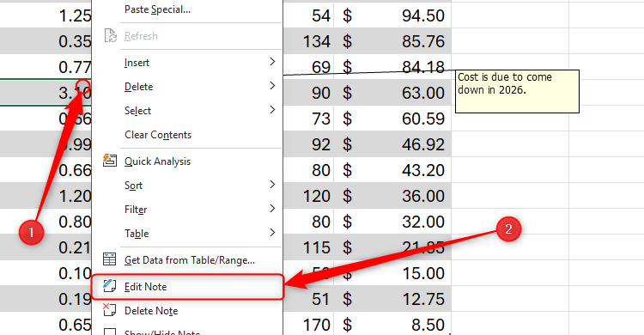Expand the Table submenu arrow
Viewport: 644px width, 335px height.
click(272, 232)
